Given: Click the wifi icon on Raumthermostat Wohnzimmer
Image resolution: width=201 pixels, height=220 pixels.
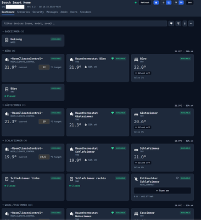Looking at the screenshot, I should [x=113, y=213].
